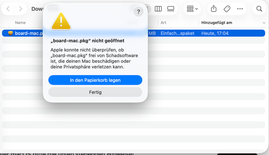The height and width of the screenshot is (155, 269).
Task: Sort by the Art column header
Action: pos(163,23)
